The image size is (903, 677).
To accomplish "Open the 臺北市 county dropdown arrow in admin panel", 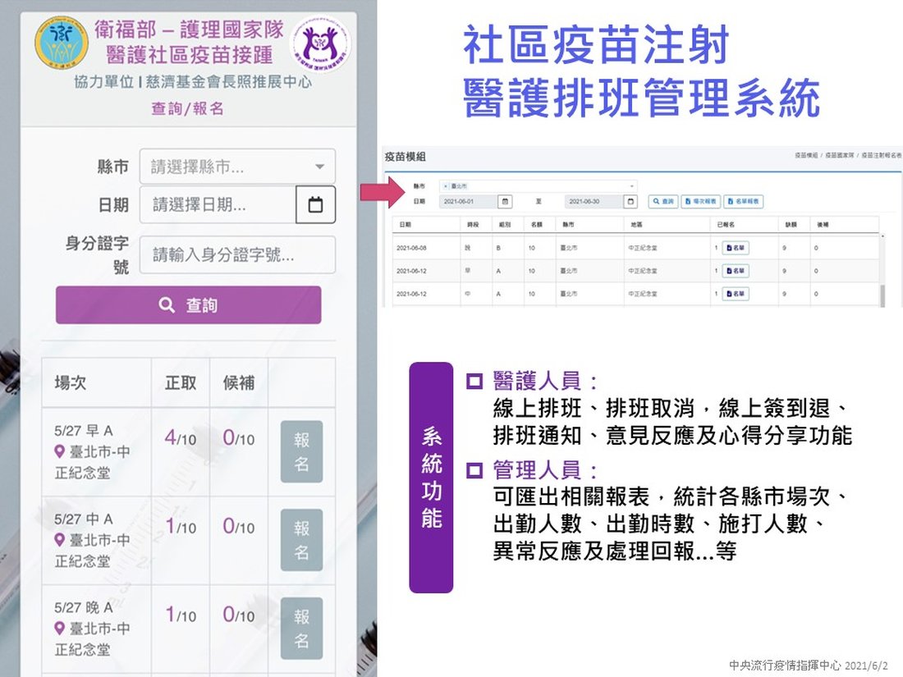I will [632, 186].
